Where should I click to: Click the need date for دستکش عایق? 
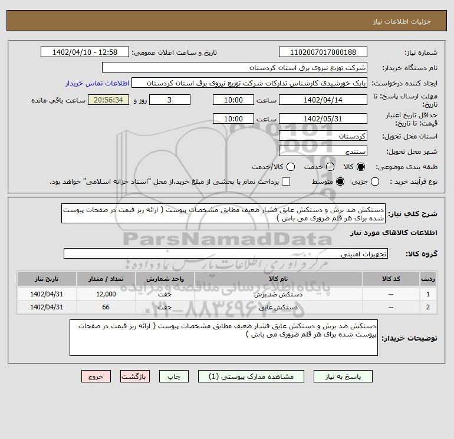(x=47, y=308)
